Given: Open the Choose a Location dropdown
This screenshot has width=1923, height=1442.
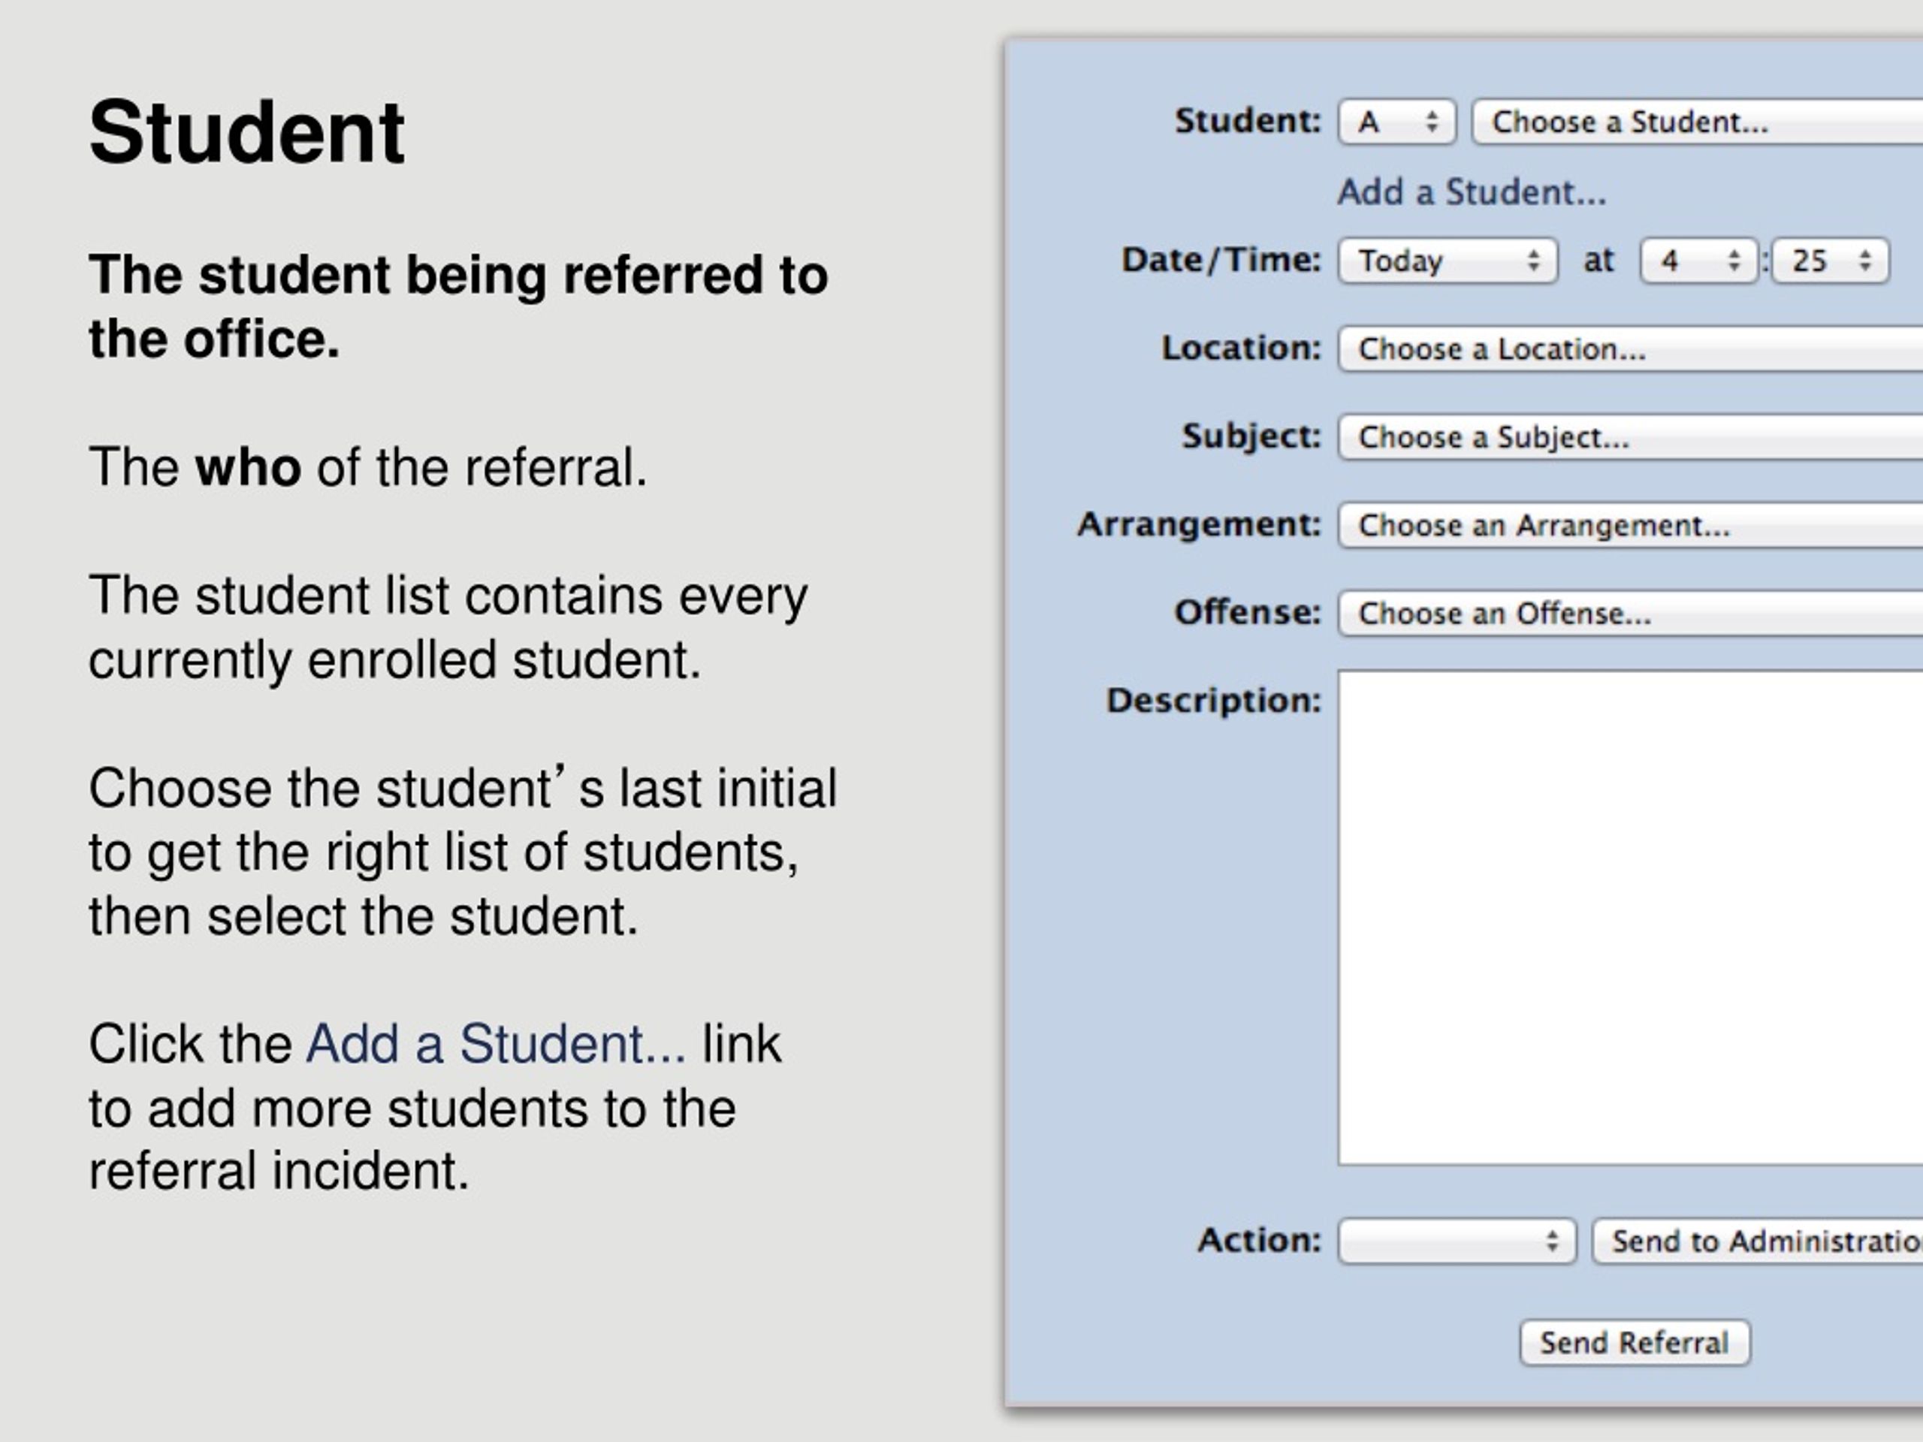Looking at the screenshot, I should tap(1630, 348).
